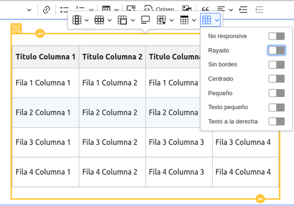Click the block quote icon
Viewport: 294px width, 206px height.
[x=205, y=9]
